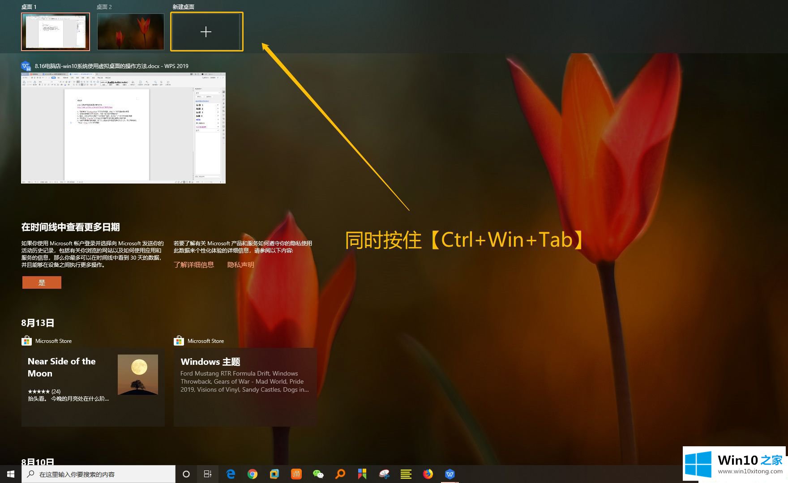788x483 pixels.
Task: Open WeChat from the taskbar
Action: click(x=318, y=474)
